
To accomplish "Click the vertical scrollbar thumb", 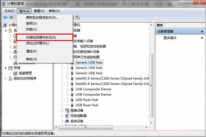I will [151, 85].
